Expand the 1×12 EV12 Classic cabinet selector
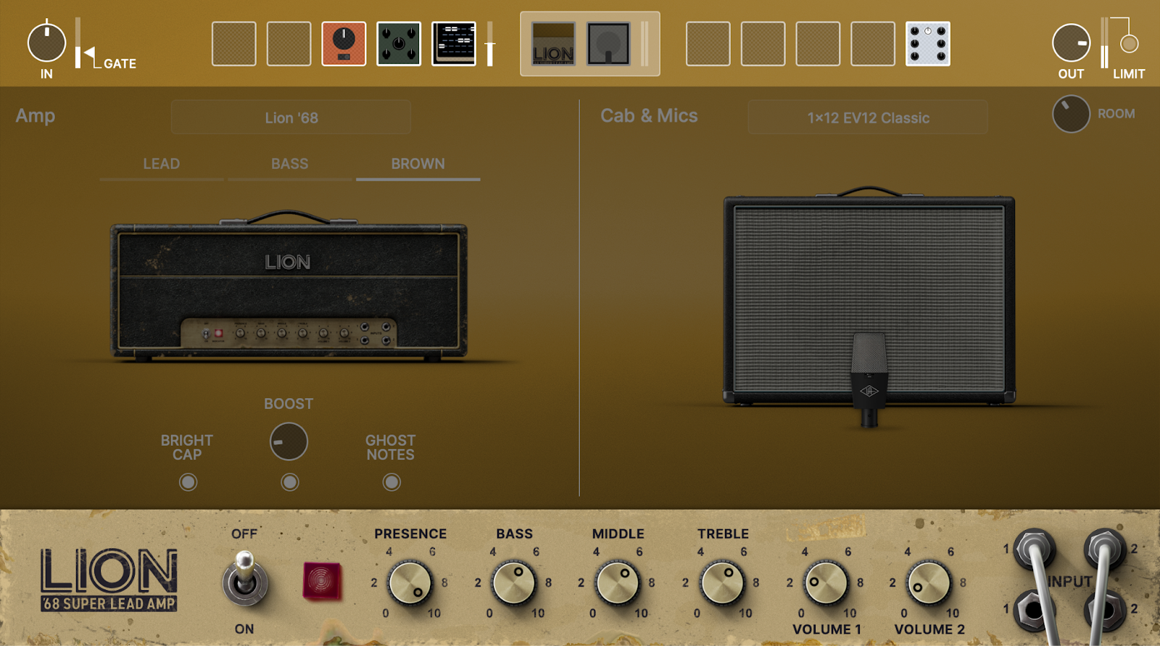1160x646 pixels. point(868,117)
